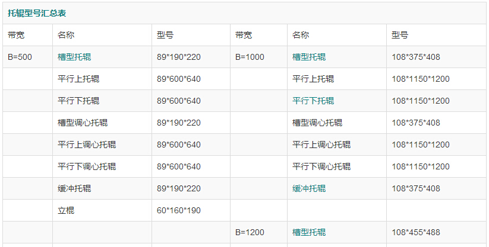489x247 pixels.
Task: Open the 槽型托辊 link in B=1200 row
Action: point(309,232)
